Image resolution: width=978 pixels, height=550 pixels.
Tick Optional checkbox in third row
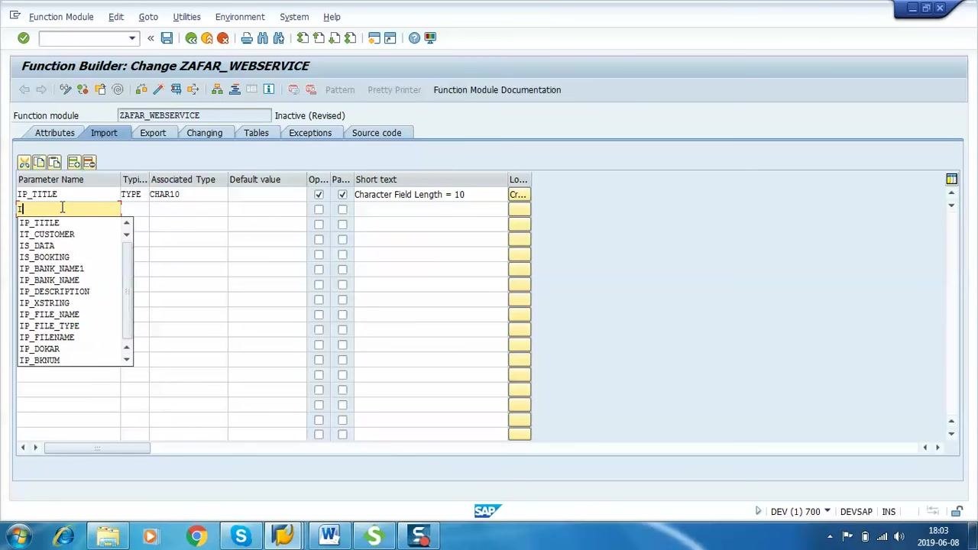319,225
